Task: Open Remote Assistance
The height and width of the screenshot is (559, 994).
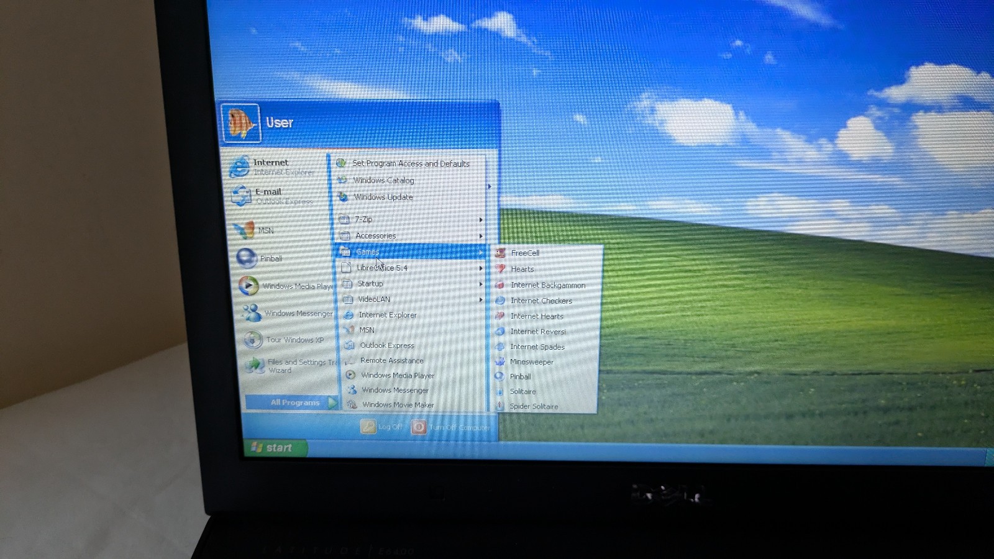Action: pyautogui.click(x=416, y=360)
